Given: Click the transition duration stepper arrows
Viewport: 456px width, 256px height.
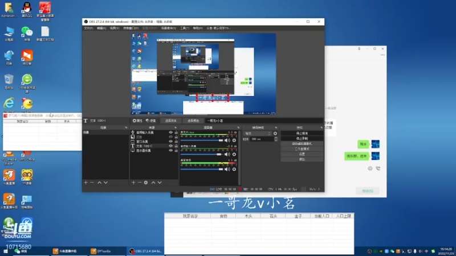Looking at the screenshot, I should click(276, 139).
